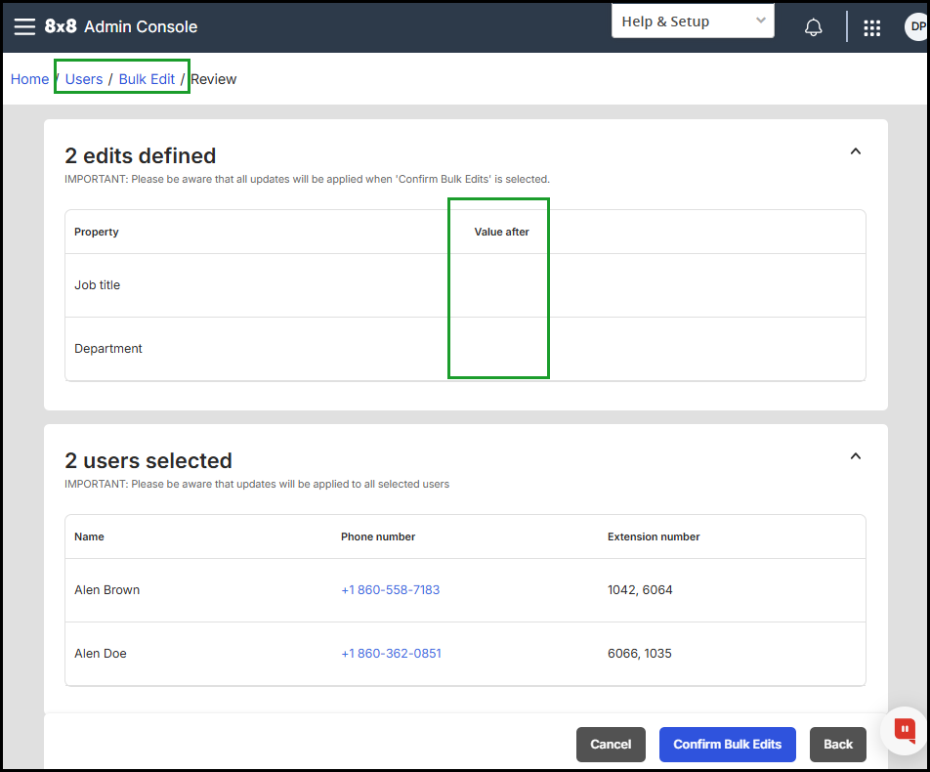Select the Job title property row

[465, 285]
